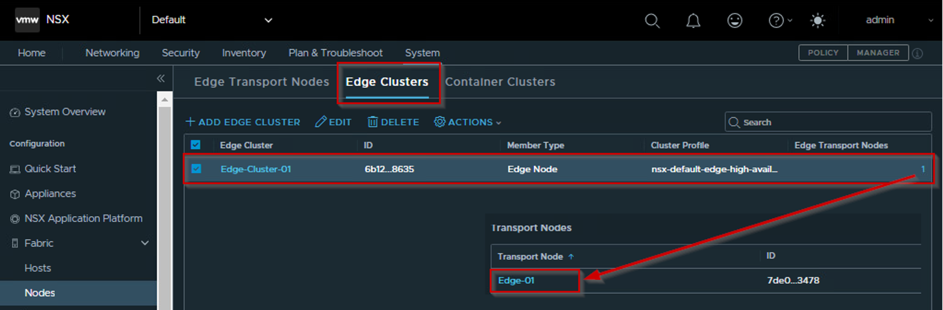
Task: Click the sidebar scrollbar up arrow
Action: point(165,100)
